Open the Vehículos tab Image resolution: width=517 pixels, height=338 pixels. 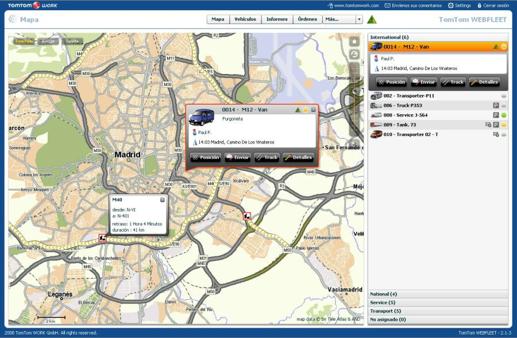click(245, 19)
